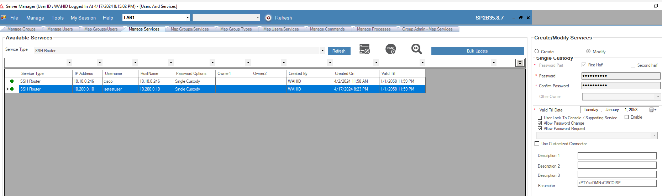Click into the Description 1 field
Viewport: 662px width, 196px height.
click(617, 156)
